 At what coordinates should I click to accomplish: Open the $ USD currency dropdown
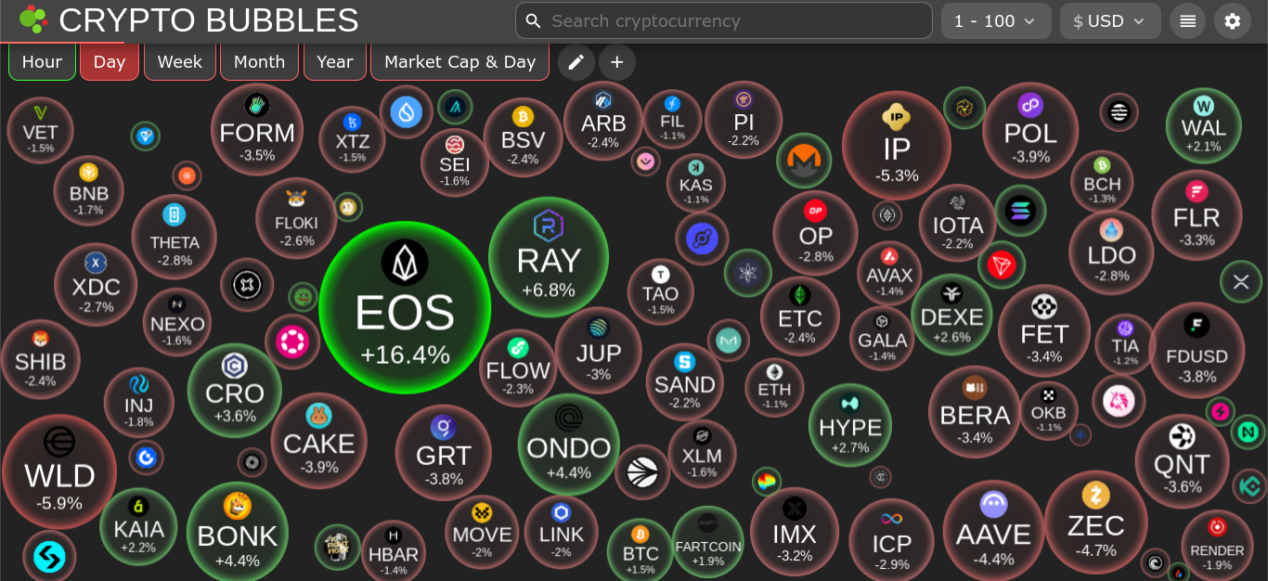[x=1110, y=20]
